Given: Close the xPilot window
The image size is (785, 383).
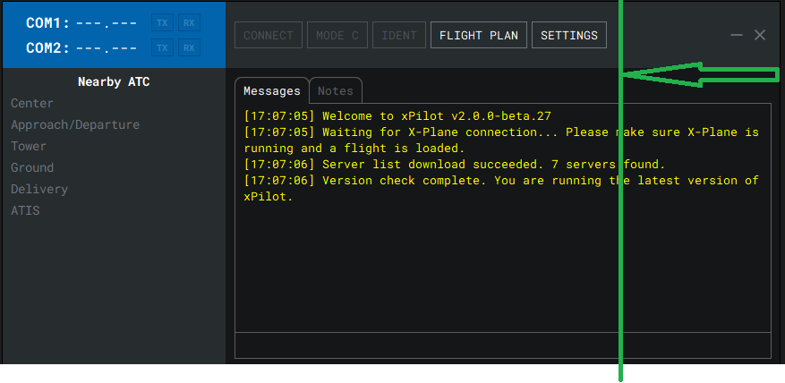Looking at the screenshot, I should click(x=760, y=35).
